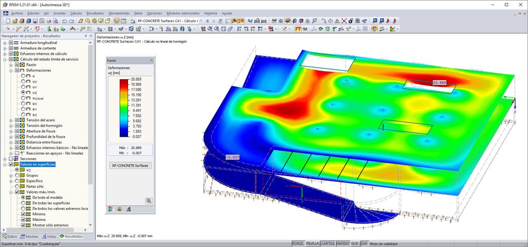The height and width of the screenshot is (247, 528).
Task: Click the orange highlighted results icon in second toolbar
Action: pos(298,29)
